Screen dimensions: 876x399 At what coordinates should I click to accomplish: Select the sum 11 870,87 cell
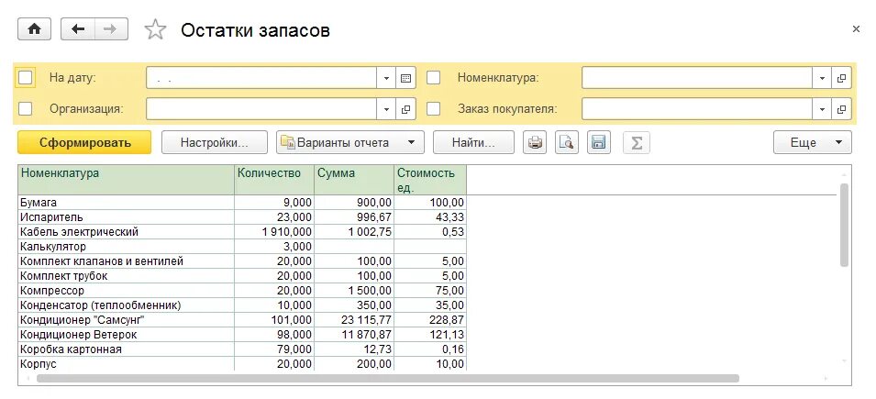pyautogui.click(x=354, y=335)
